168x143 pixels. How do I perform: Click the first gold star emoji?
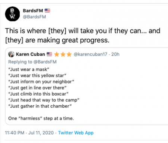click(57, 54)
